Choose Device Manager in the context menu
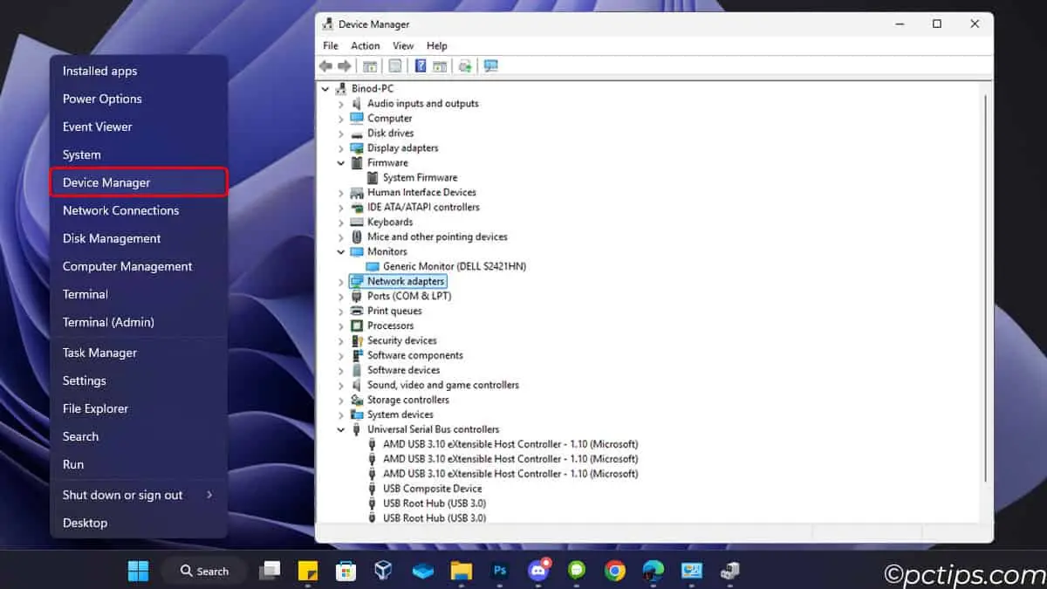Screen dimensions: 1047x589 point(140,182)
